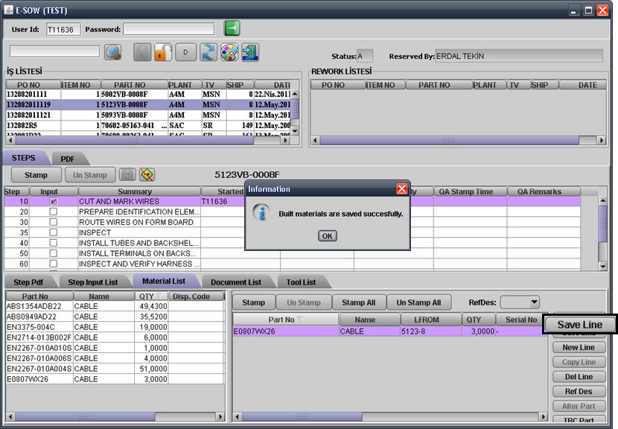
Task: Click the D toolbar button
Action: (x=185, y=52)
